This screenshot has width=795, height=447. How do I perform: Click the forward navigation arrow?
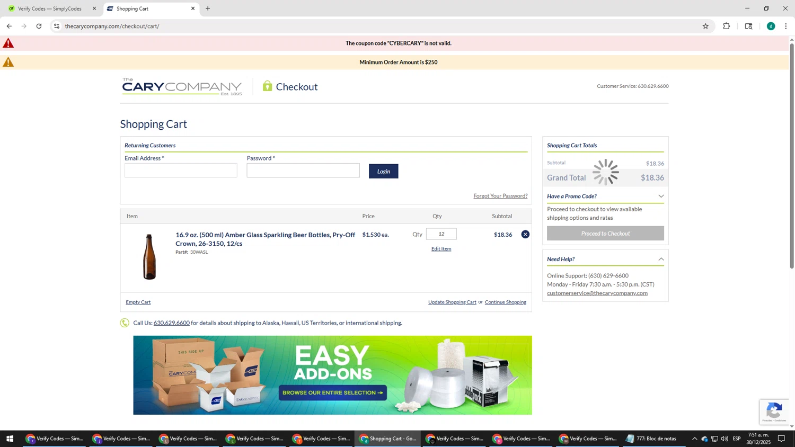pos(24,26)
